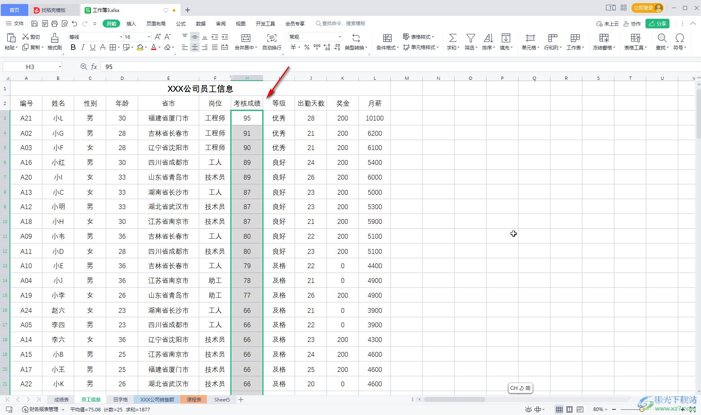Toggle middle vertical alignment
The height and width of the screenshot is (415, 701).
point(194,37)
